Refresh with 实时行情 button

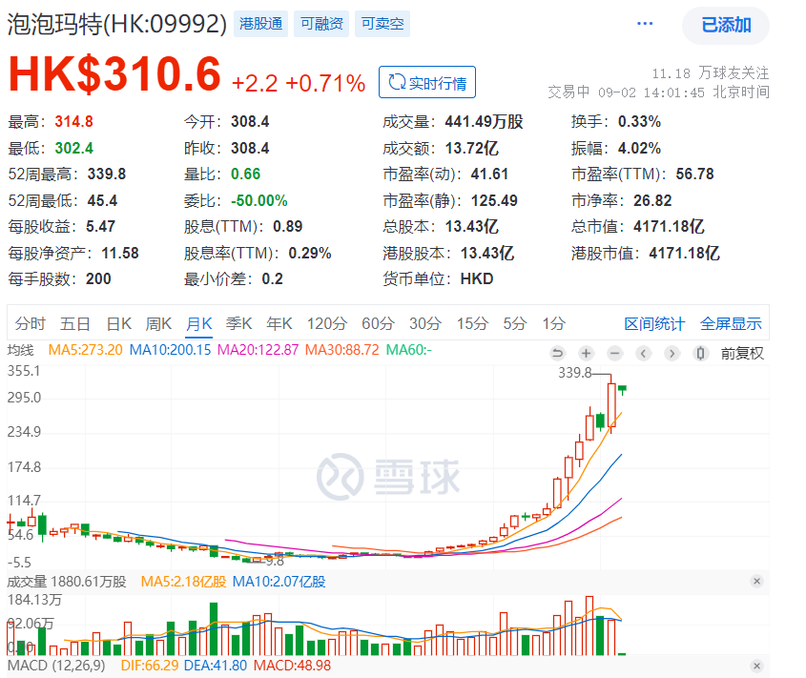[427, 82]
